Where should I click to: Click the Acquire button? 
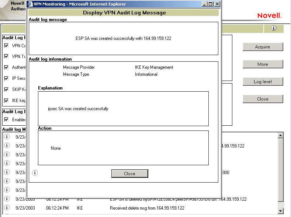(263, 47)
